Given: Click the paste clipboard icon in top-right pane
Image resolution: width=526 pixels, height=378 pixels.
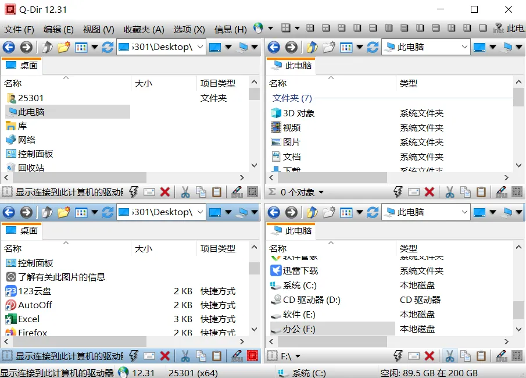Looking at the screenshot, I should pyautogui.click(x=481, y=192).
